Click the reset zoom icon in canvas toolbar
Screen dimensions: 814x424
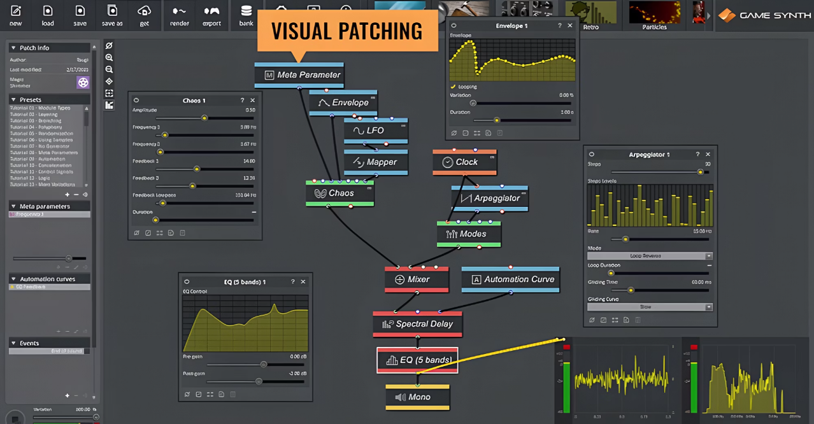tap(109, 46)
